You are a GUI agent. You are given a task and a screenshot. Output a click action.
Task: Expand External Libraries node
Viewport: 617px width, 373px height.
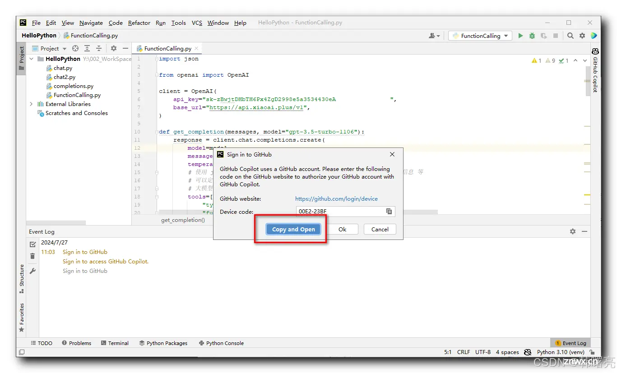32,104
